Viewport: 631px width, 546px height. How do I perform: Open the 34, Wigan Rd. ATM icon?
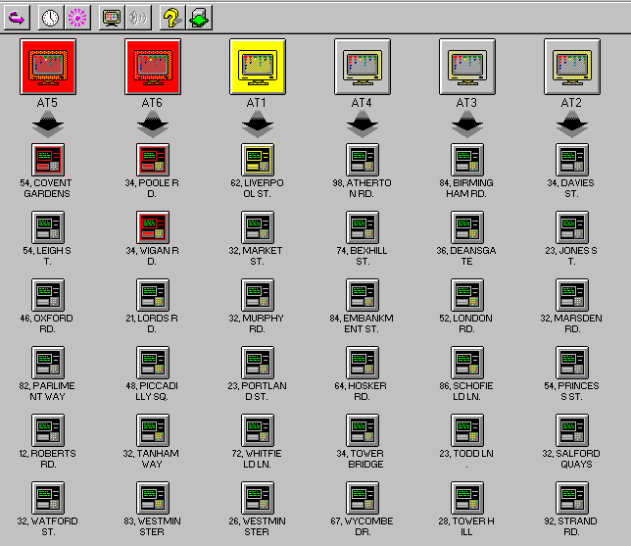click(153, 227)
